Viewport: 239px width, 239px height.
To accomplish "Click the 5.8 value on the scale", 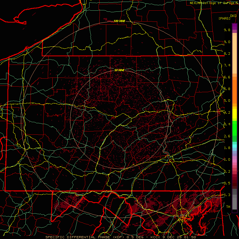I will coord(227,89).
